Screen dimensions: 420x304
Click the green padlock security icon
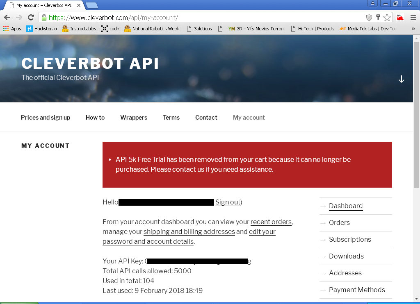click(44, 18)
